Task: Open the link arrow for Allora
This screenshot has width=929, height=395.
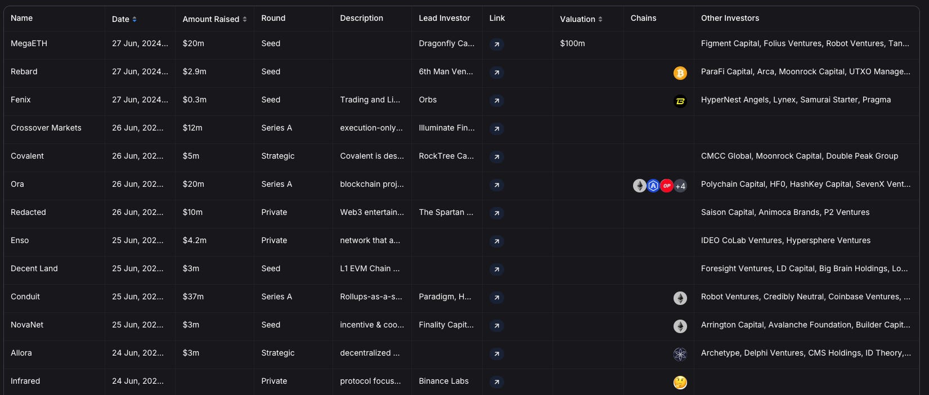Action: (x=496, y=354)
